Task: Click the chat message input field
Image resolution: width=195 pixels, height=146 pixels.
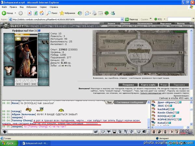Action: (50, 132)
